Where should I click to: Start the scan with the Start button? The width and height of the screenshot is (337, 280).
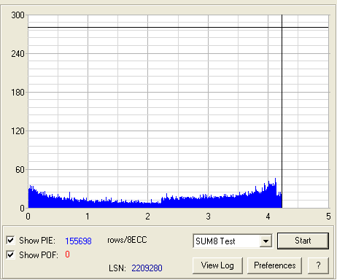tap(303, 241)
